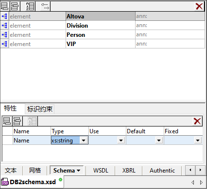Sort global components alphabetically (A-Z icon)
The width and height of the screenshot is (207, 189).
(30, 6)
